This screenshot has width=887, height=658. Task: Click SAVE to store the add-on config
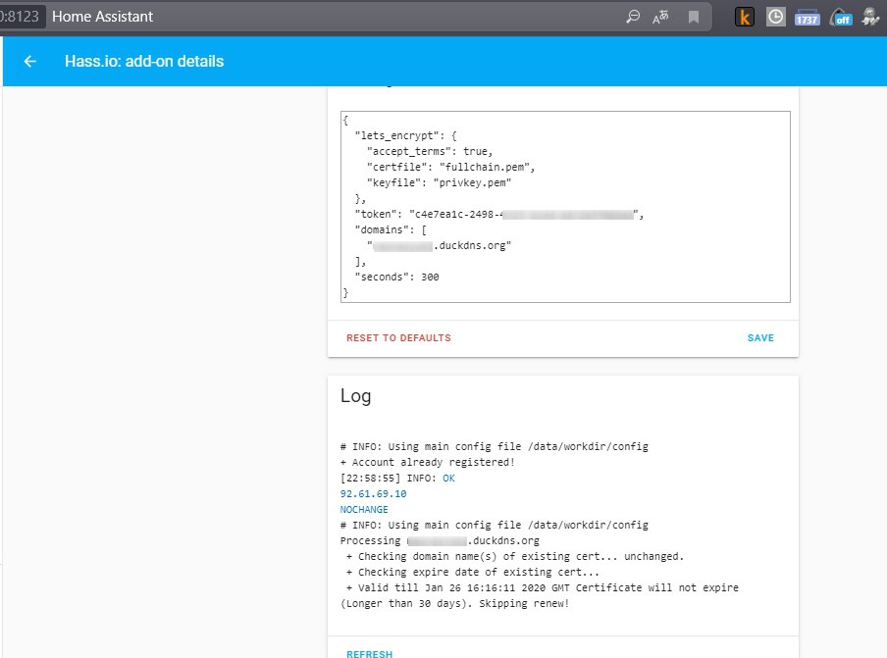coord(760,338)
